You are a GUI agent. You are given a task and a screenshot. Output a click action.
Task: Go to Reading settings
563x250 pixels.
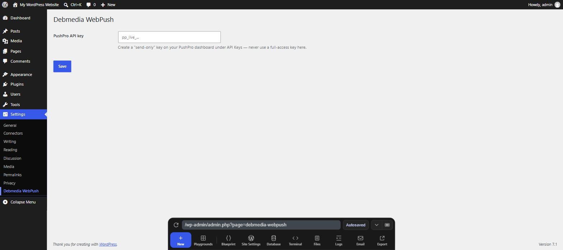point(10,150)
